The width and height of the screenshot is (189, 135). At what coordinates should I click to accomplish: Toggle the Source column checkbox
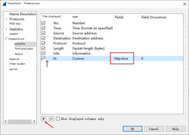click(44, 33)
